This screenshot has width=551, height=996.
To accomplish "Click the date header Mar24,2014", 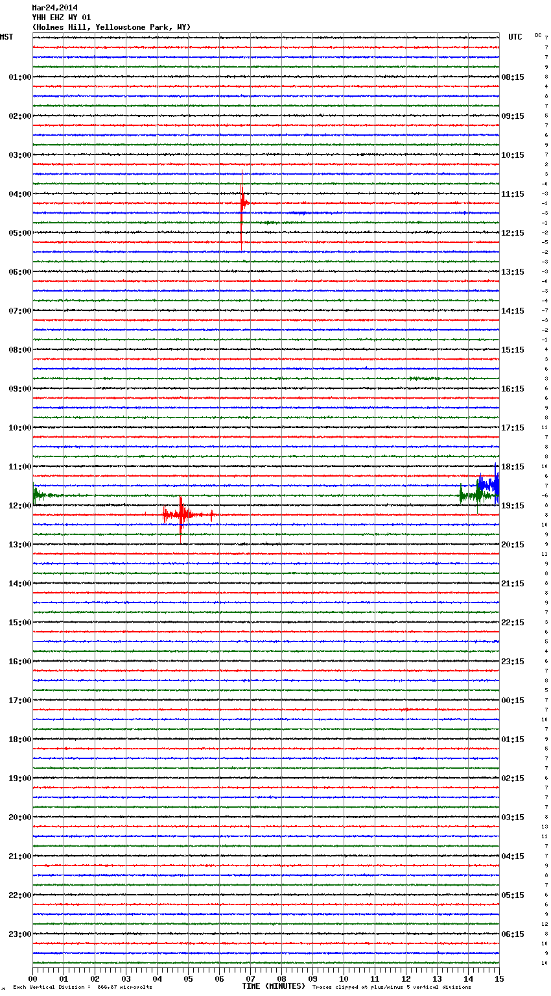I will pyautogui.click(x=54, y=8).
